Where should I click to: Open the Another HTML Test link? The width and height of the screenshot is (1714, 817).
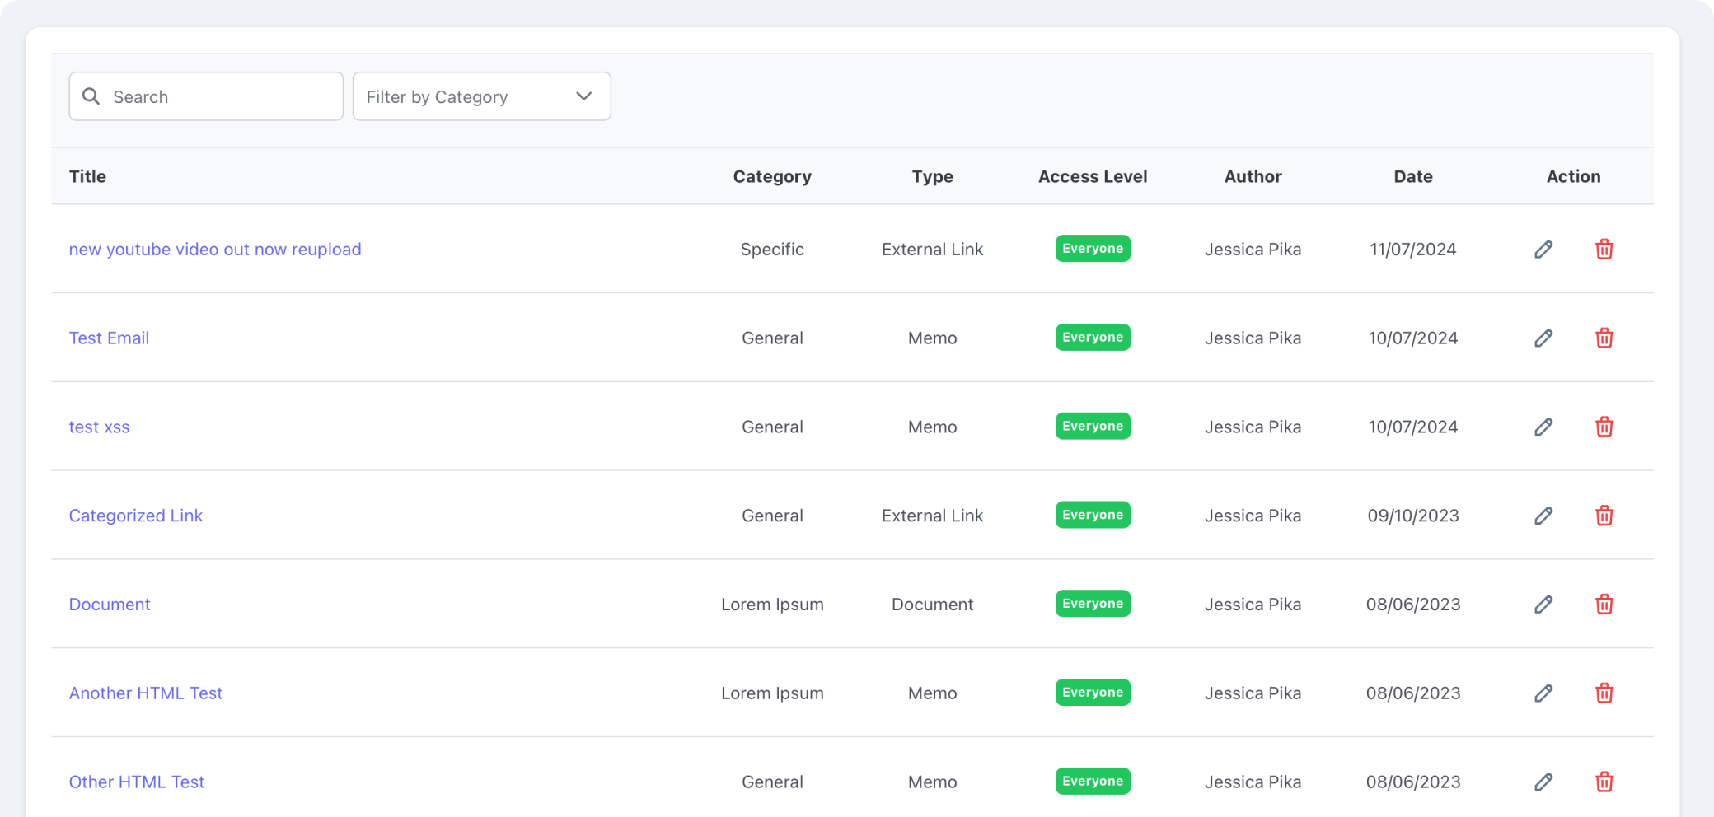146,694
